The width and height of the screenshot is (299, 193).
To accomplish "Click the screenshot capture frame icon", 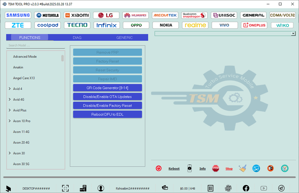I will tap(65, 188).
